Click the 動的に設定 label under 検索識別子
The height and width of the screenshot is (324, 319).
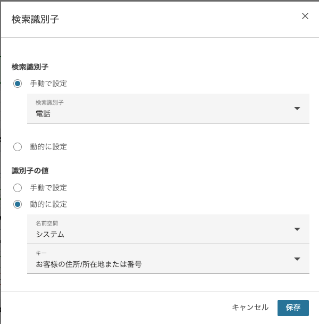(x=48, y=147)
